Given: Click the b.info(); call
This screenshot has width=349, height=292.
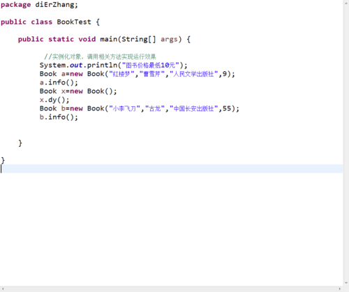Looking at the screenshot, I should tap(59, 117).
